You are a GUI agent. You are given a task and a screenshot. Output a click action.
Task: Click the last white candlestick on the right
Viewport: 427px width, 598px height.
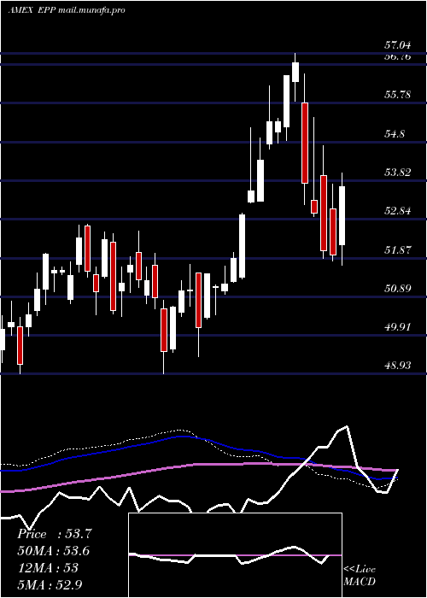point(342,215)
